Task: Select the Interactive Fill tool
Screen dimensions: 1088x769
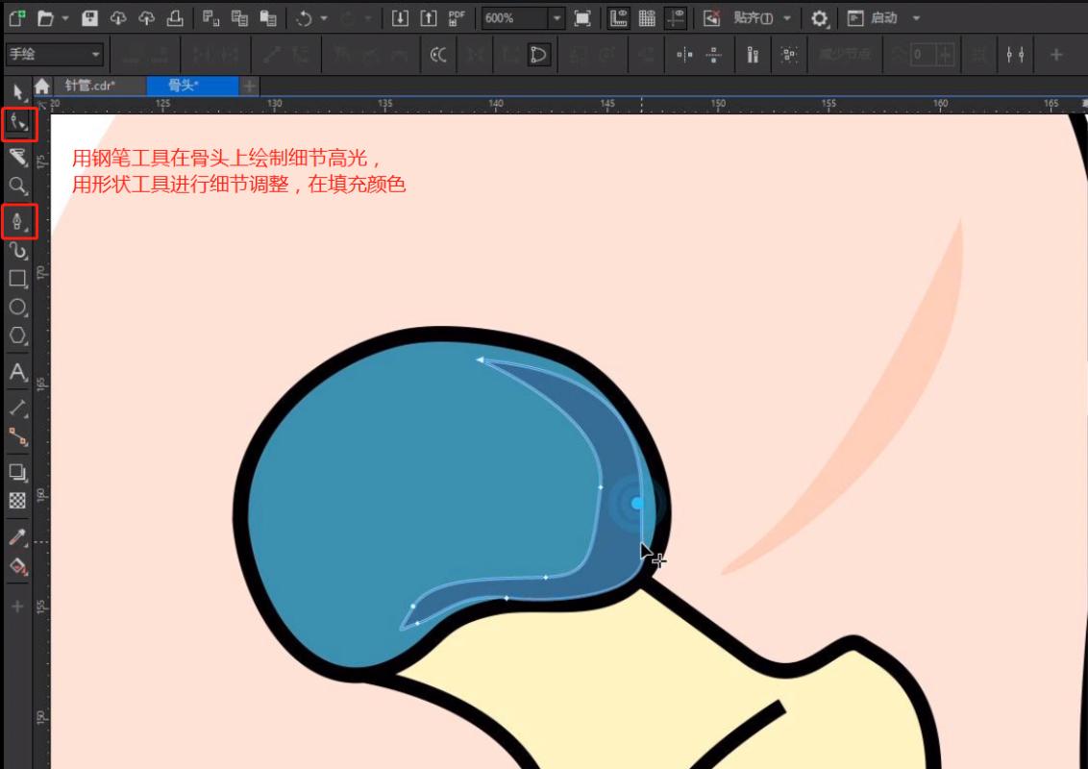Action: click(x=17, y=565)
